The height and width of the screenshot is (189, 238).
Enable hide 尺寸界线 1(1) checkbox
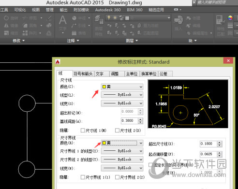point(83,177)
